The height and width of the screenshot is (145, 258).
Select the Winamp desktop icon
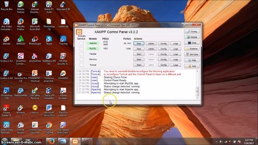pos(21,110)
